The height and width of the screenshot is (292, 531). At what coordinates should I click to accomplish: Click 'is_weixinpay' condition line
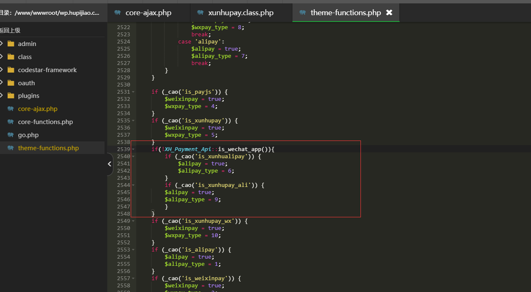[x=196, y=278]
